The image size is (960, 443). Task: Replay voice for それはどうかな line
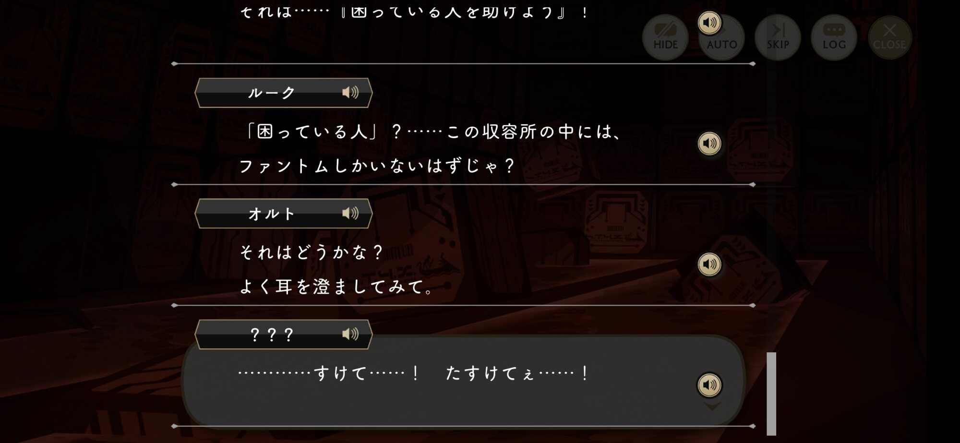pos(709,264)
